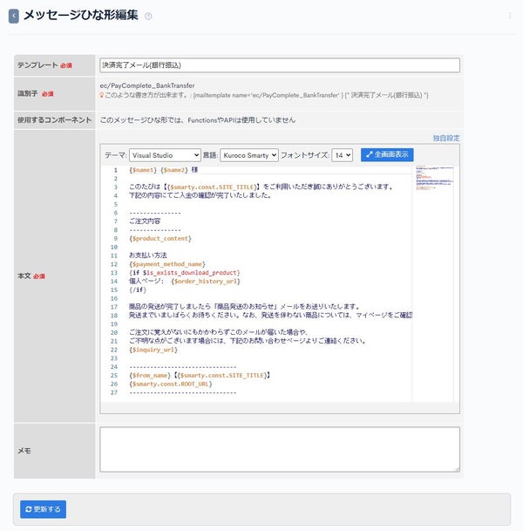Open the 独自設定 link

point(446,138)
